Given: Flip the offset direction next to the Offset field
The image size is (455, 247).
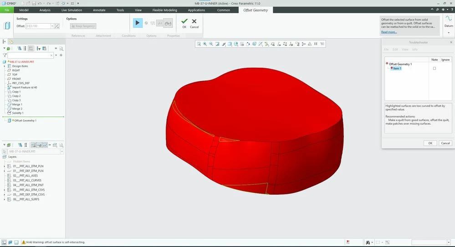Looking at the screenshot, I should (57, 26).
